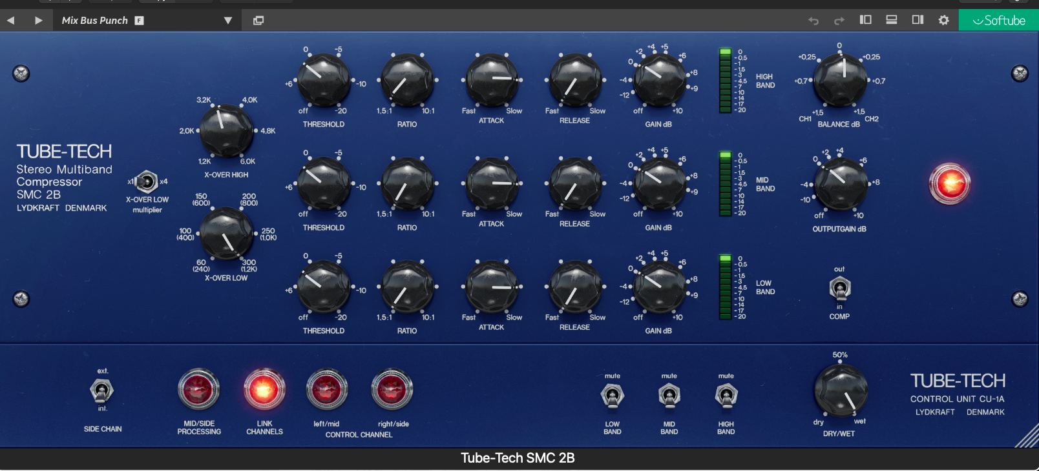Click the TUBE-TECH CONTROL UNIT CU-1A logo
The height and width of the screenshot is (471, 1039).
(958, 394)
